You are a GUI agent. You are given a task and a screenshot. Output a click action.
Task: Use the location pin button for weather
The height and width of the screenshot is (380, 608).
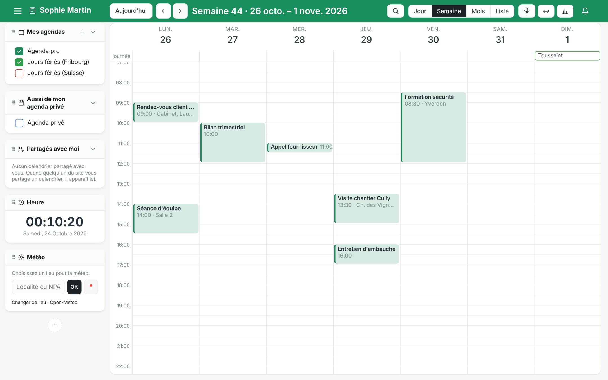[91, 287]
